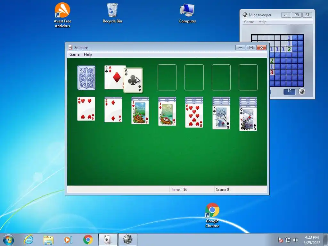The image size is (328, 246).
Task: Maximize the Solitaire window
Action: [251, 48]
